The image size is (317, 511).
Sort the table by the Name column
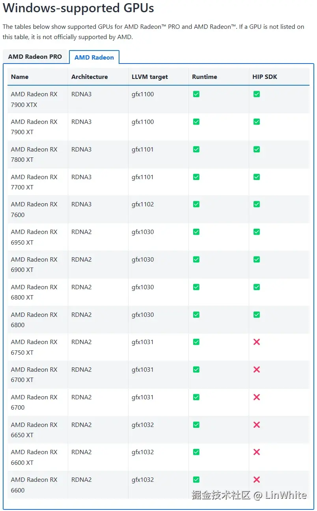[19, 77]
